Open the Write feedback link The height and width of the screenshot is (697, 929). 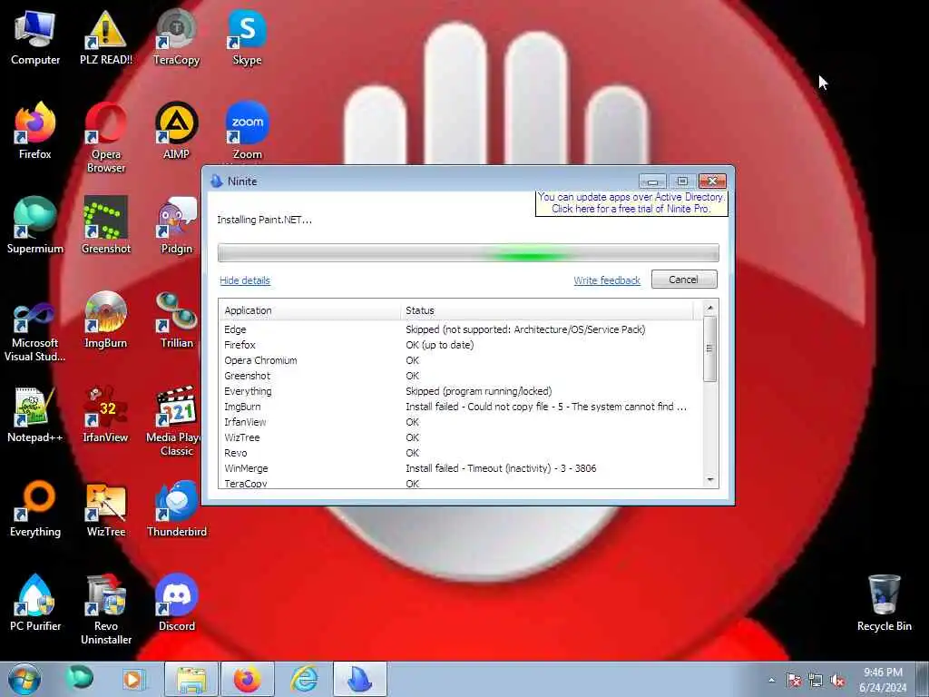pyautogui.click(x=607, y=280)
